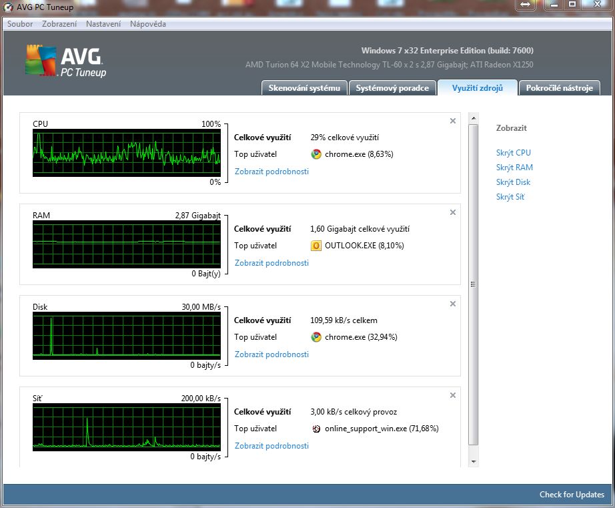Image resolution: width=615 pixels, height=508 pixels.
Task: Click the scrollbar down arrow
Action: click(x=474, y=462)
